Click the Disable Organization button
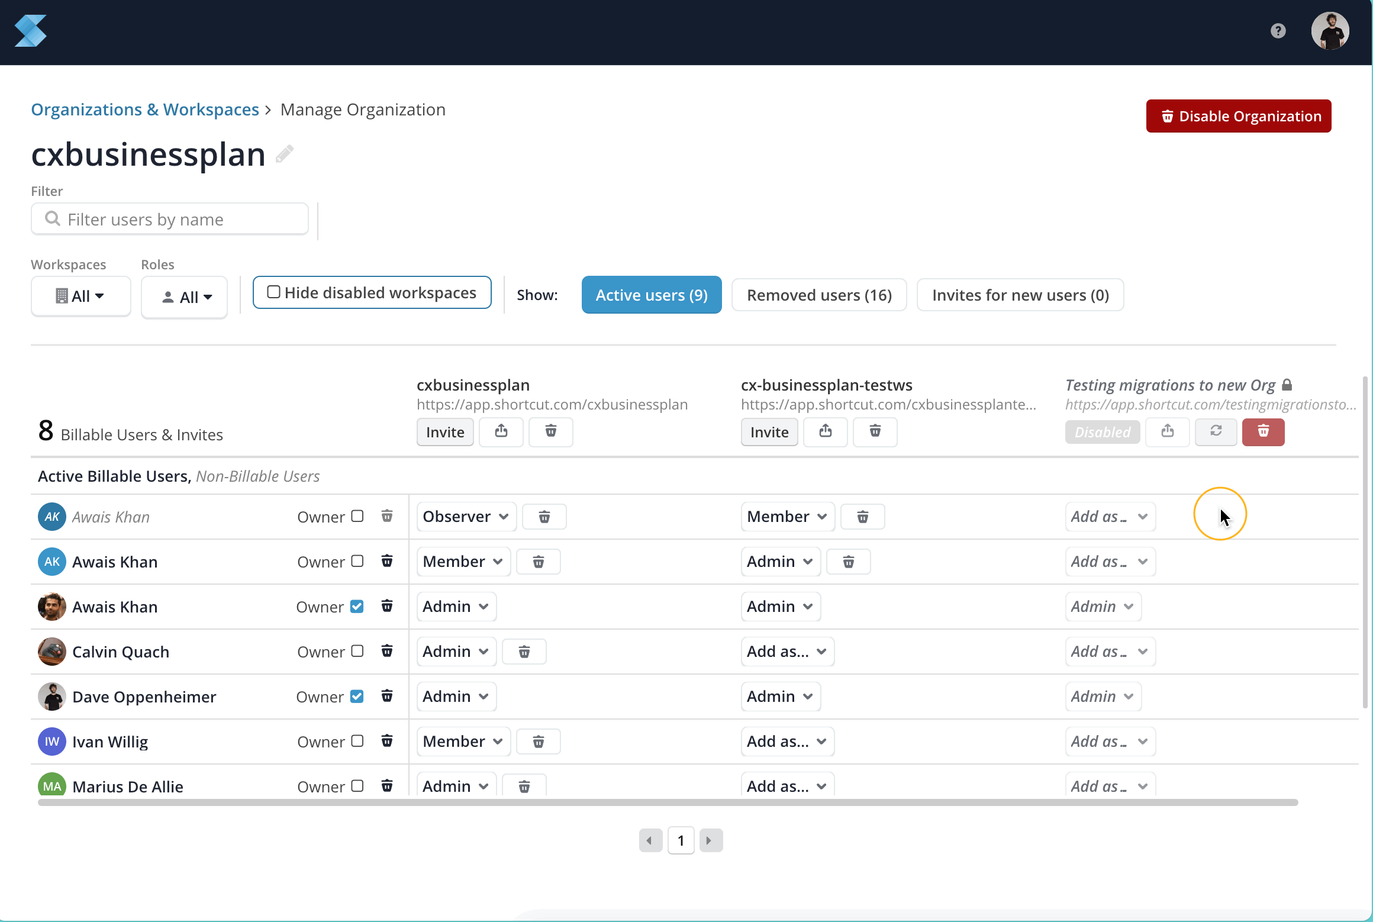1373x922 pixels. (x=1238, y=116)
